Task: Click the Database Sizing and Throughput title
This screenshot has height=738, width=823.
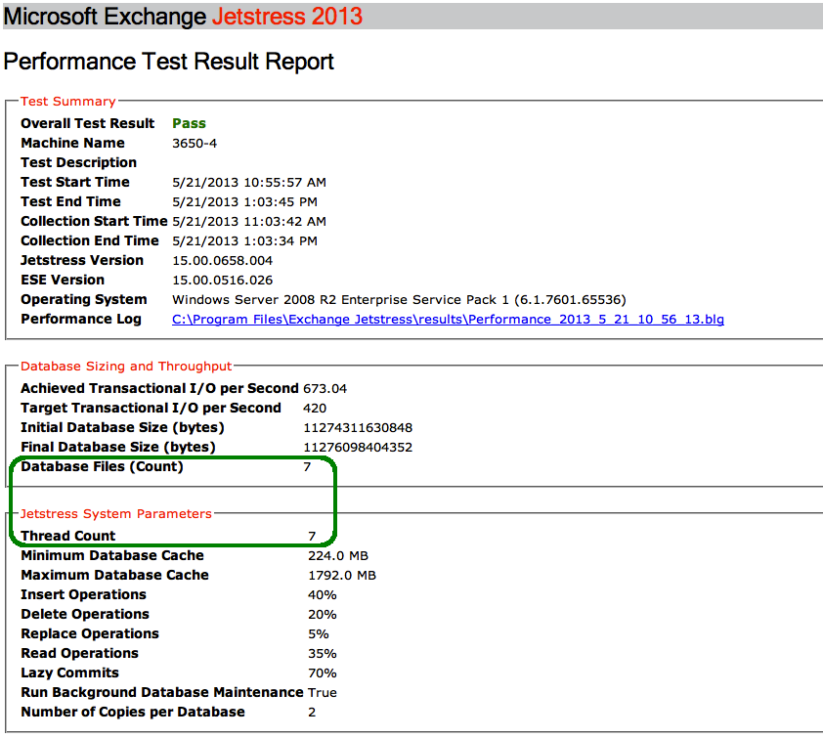Action: [126, 367]
